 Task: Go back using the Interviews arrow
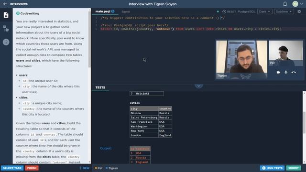[x=5, y=4]
